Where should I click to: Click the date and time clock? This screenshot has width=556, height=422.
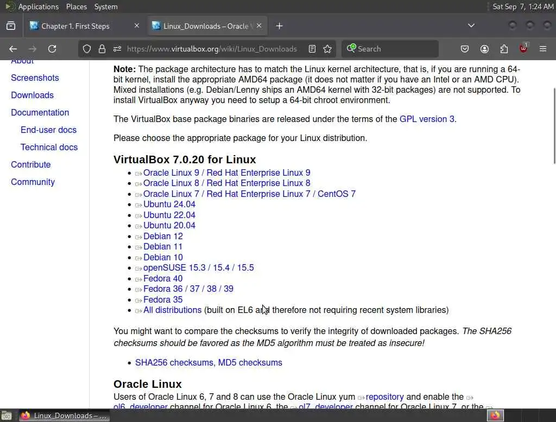click(523, 7)
